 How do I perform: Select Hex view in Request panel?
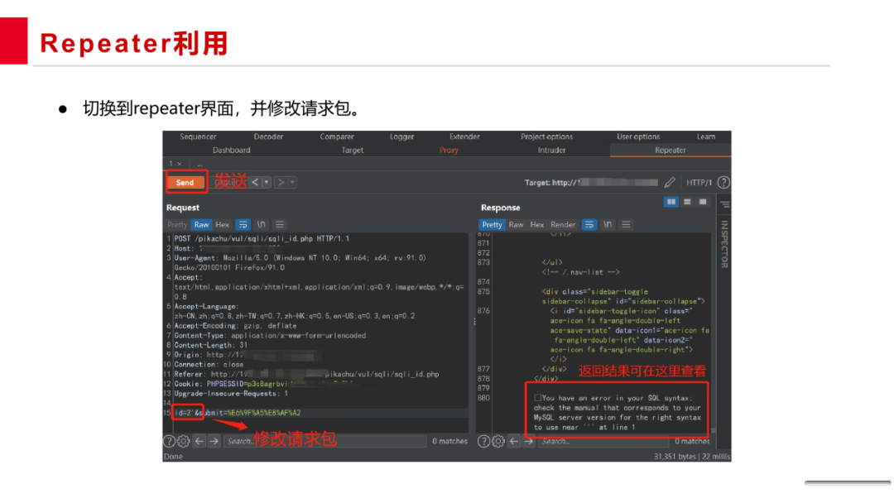[x=223, y=224]
